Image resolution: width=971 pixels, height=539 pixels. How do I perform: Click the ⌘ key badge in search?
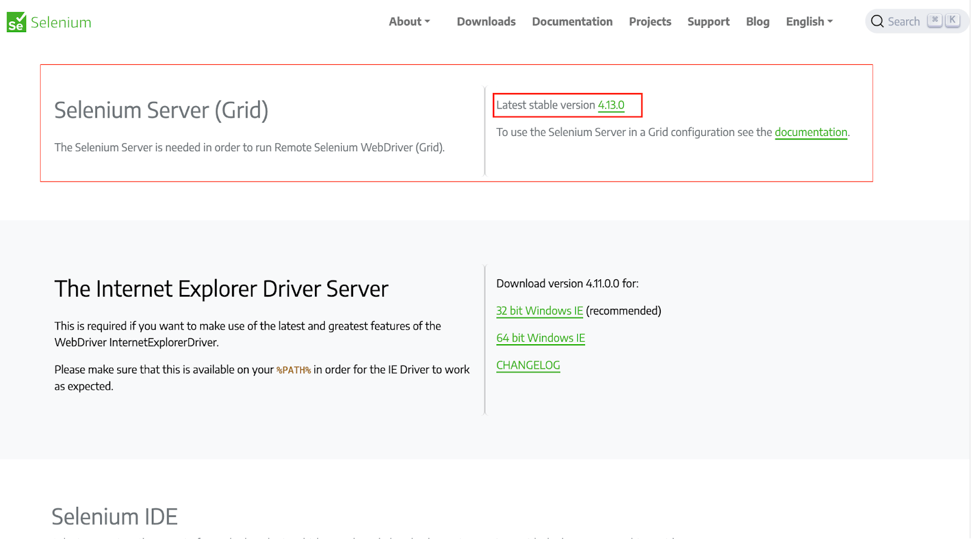click(x=935, y=20)
